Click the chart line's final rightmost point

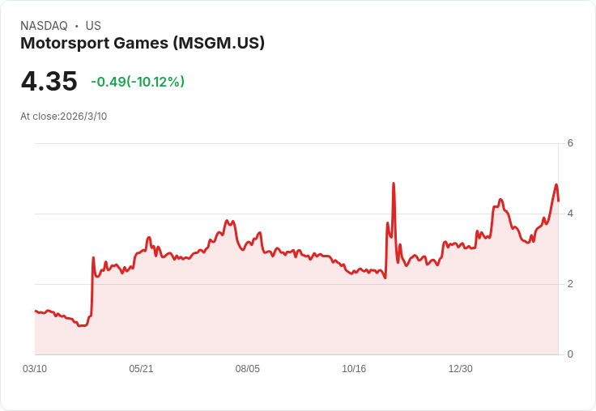[559, 201]
